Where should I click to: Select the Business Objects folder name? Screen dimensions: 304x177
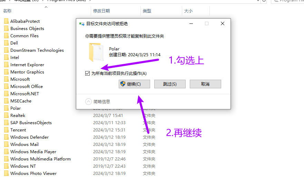[x=27, y=29]
